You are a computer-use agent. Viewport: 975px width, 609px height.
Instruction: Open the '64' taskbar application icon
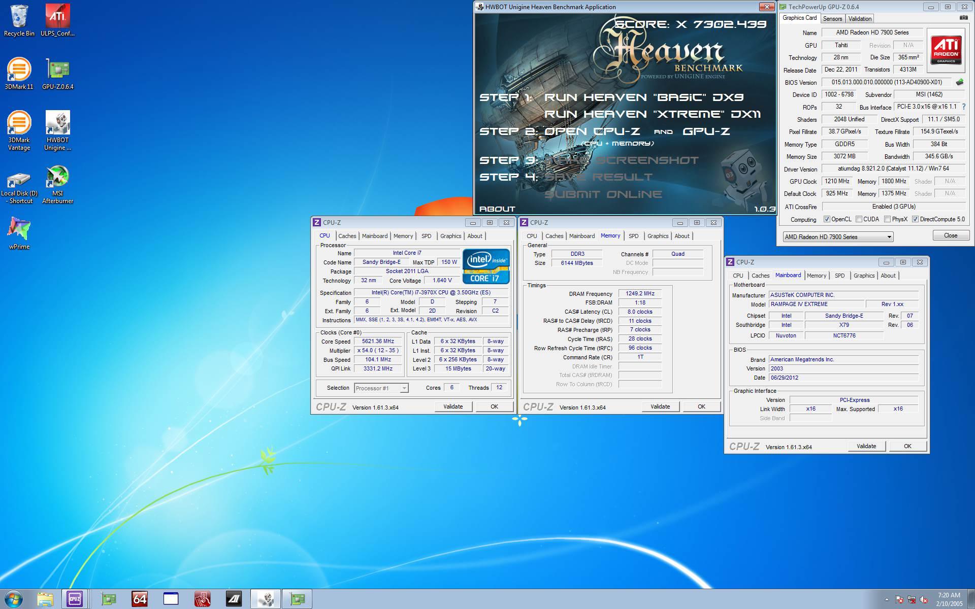[x=140, y=599]
